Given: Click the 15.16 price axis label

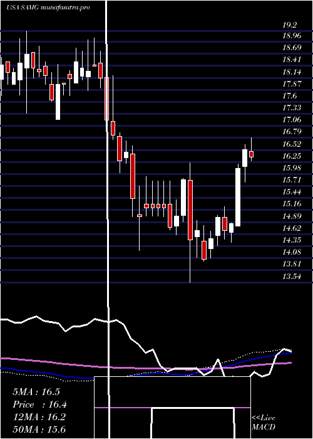Looking at the screenshot, I should pyautogui.click(x=292, y=204).
